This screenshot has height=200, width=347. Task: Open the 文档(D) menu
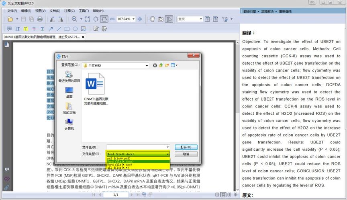(x=55, y=11)
